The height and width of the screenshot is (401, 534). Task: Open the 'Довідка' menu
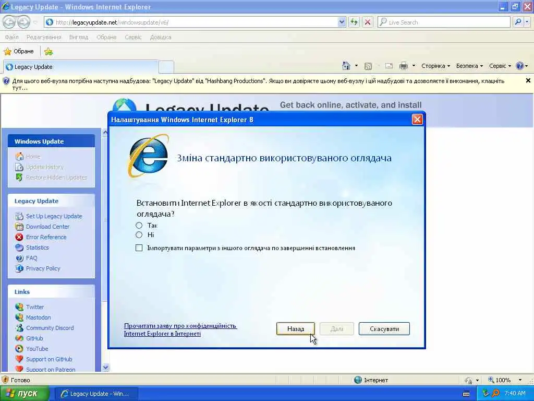coord(161,37)
